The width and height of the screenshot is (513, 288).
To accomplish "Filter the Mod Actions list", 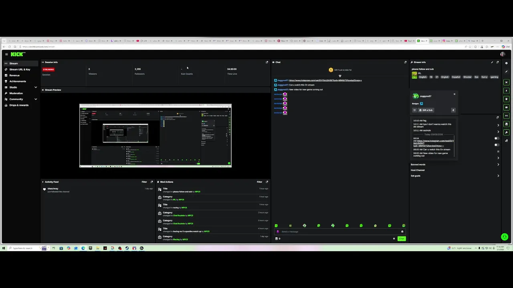I will pyautogui.click(x=260, y=182).
